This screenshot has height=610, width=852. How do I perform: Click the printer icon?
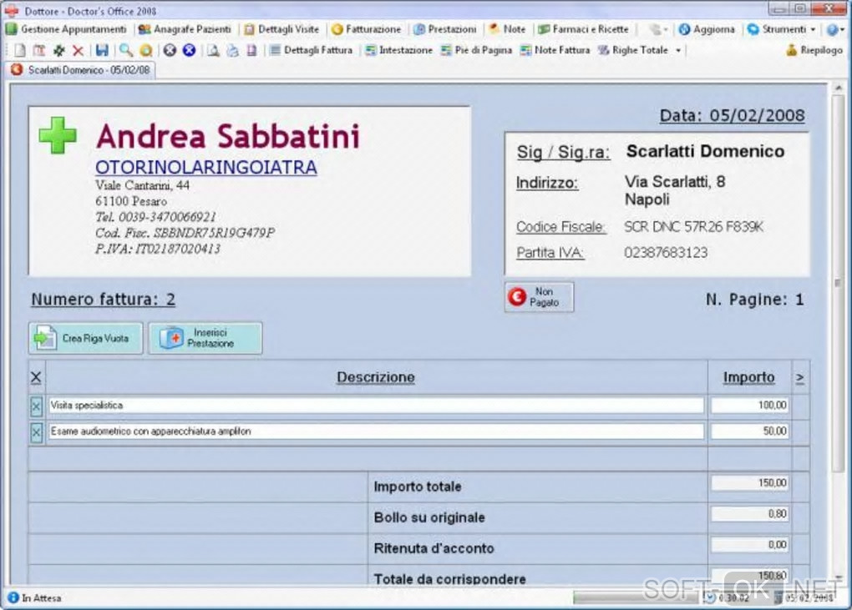[232, 50]
